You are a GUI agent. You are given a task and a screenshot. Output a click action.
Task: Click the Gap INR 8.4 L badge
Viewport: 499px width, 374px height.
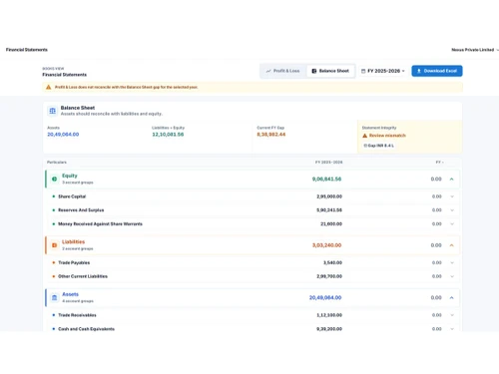[x=378, y=146]
